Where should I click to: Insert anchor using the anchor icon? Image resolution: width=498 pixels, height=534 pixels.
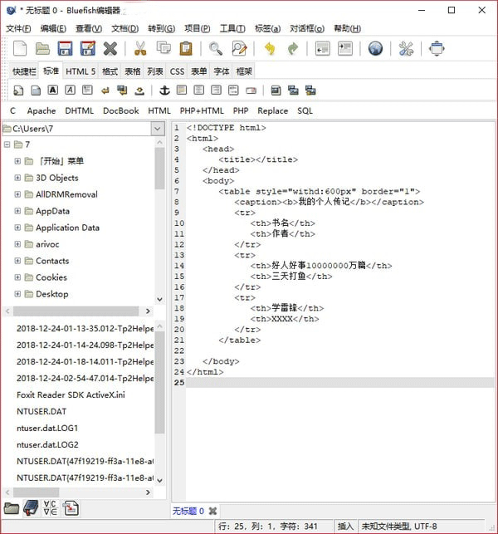164,90
